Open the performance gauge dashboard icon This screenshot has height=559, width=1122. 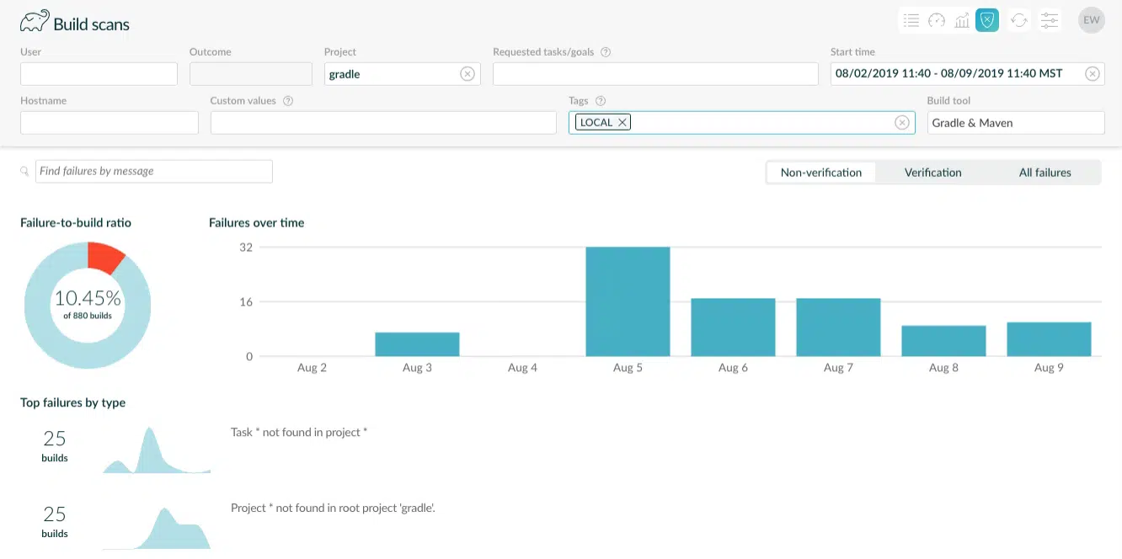[936, 21]
